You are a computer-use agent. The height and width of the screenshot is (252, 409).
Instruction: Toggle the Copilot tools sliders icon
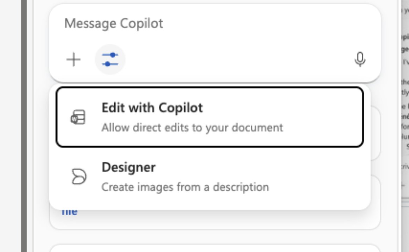tap(110, 59)
